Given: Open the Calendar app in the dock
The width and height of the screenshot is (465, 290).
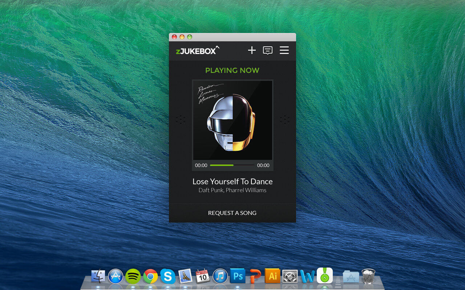Looking at the screenshot, I should click(203, 277).
